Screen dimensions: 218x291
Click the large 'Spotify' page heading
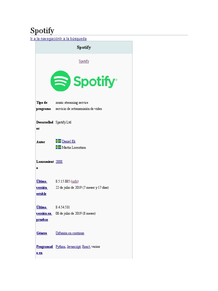(42, 31)
